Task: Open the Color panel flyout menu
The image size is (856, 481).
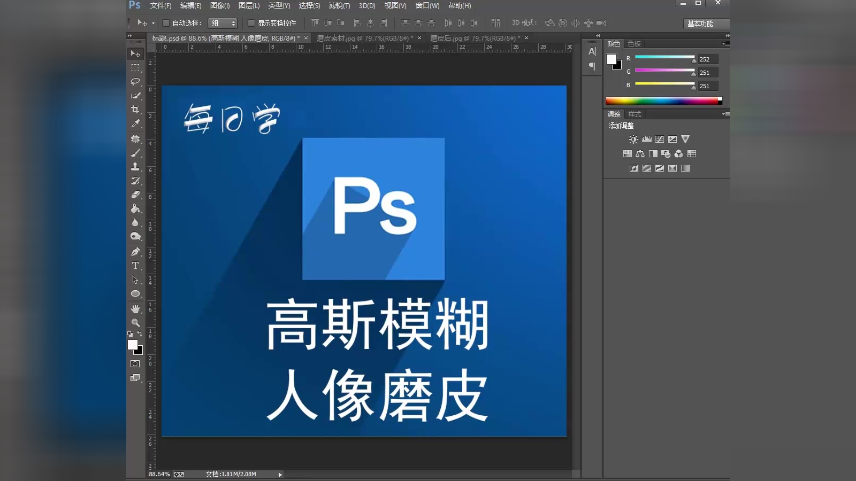Action: point(725,44)
